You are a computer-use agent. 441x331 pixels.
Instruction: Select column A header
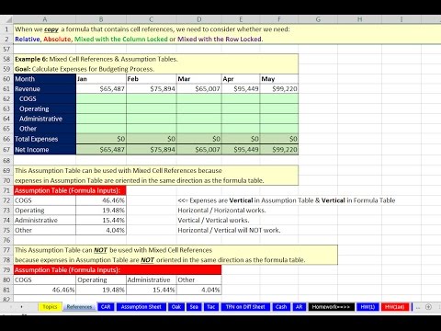[45, 19]
